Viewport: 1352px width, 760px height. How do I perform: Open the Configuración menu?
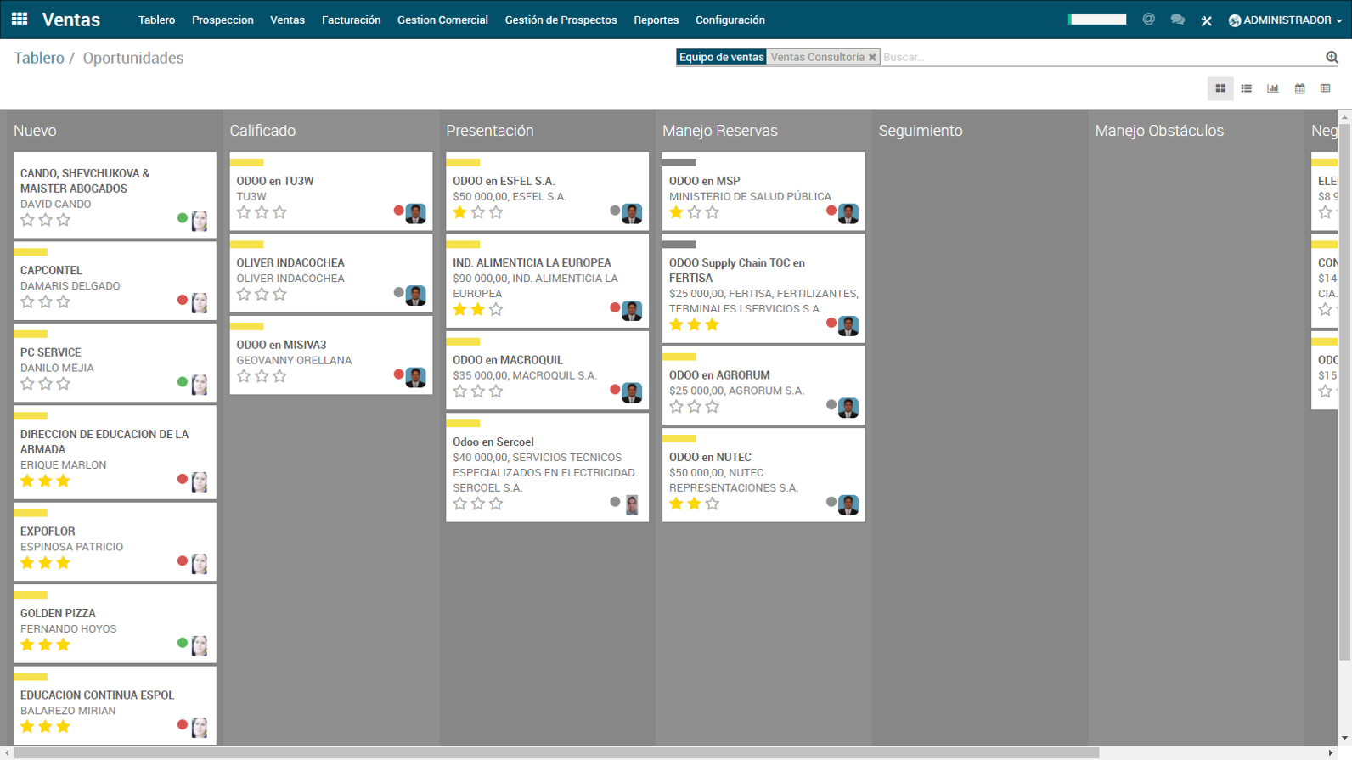730,20
